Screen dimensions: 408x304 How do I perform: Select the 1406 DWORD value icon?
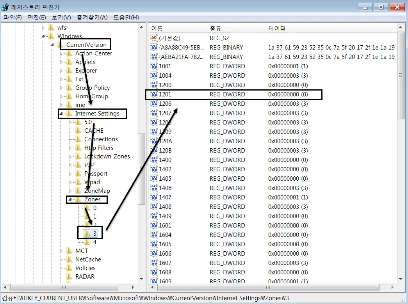[x=154, y=188]
